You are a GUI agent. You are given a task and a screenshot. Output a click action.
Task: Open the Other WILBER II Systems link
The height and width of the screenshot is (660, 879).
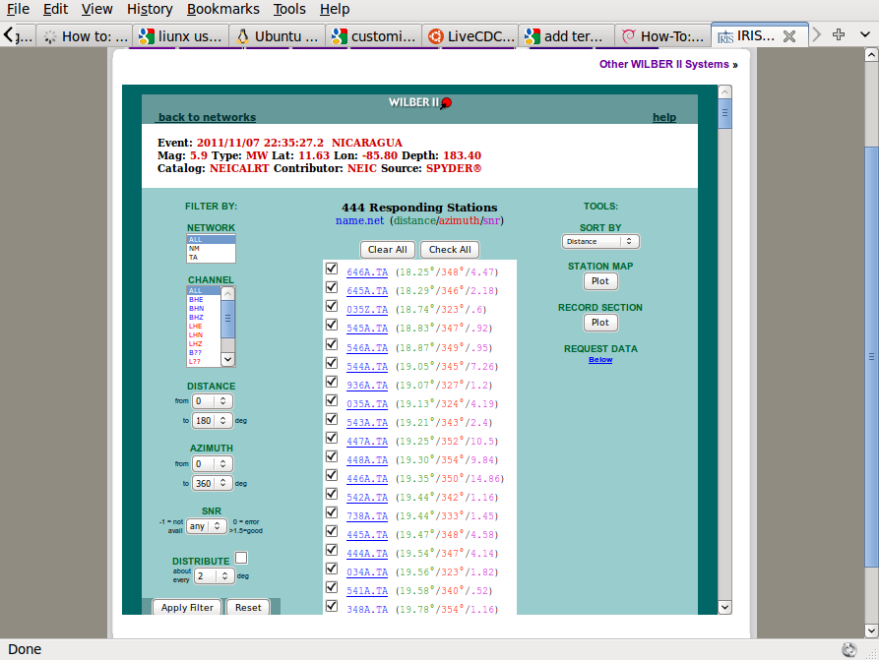[668, 65]
